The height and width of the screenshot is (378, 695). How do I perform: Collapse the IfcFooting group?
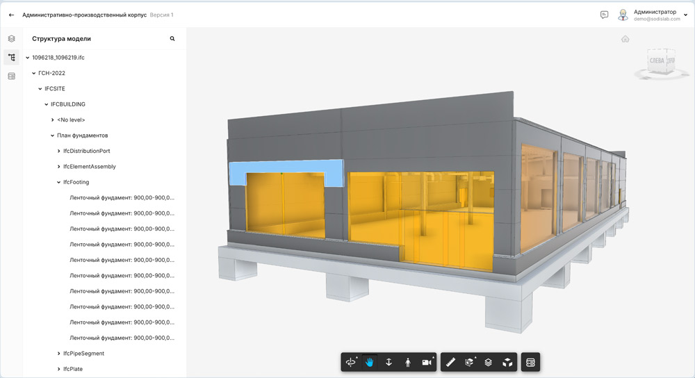58,182
